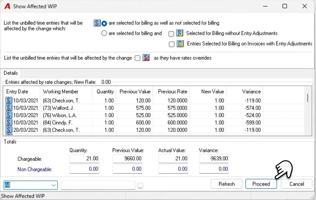The height and width of the screenshot is (200, 316).
Task: Click the dollar icon on the 10/03/2021 Checkson row
Action: tap(9, 100)
